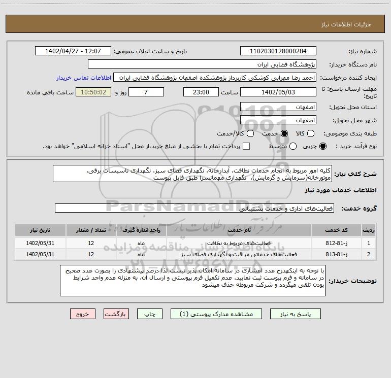Click the فعالیت‌های مربوط به نظافت cell
Screen dimensions: 391x378
(x=239, y=243)
